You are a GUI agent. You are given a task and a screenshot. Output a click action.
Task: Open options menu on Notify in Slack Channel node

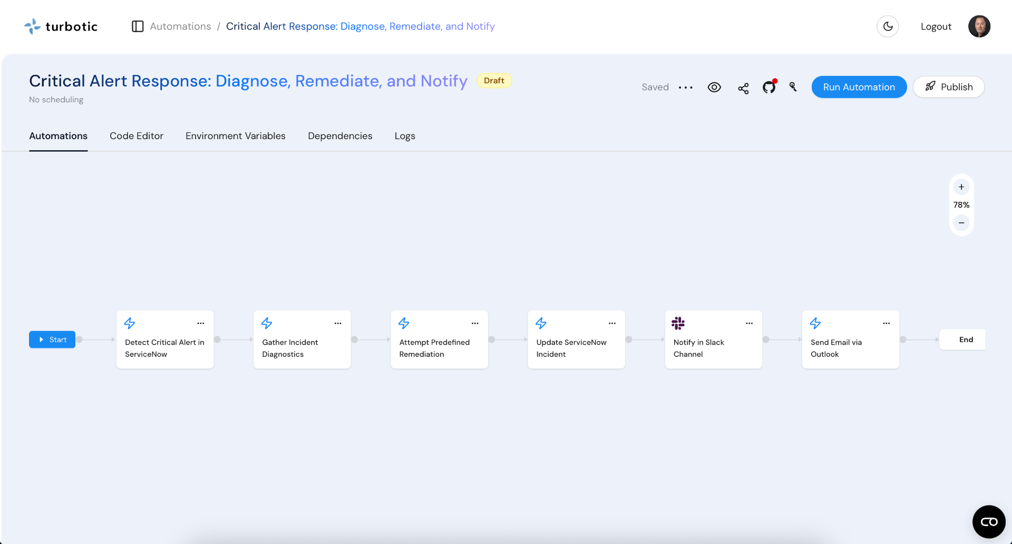tap(749, 323)
